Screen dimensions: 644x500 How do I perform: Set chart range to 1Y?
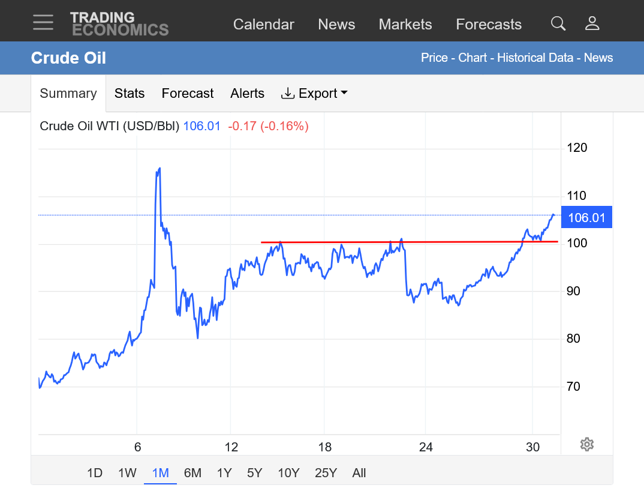(x=224, y=473)
